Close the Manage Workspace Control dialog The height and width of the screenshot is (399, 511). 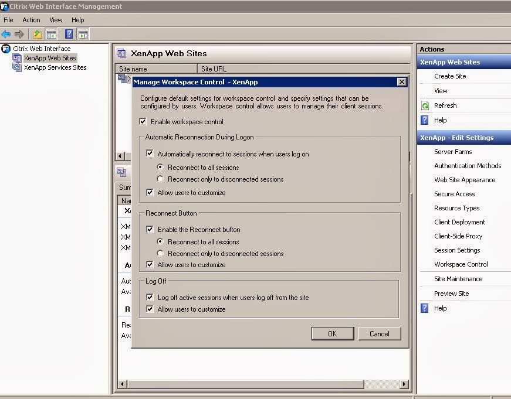pyautogui.click(x=401, y=81)
